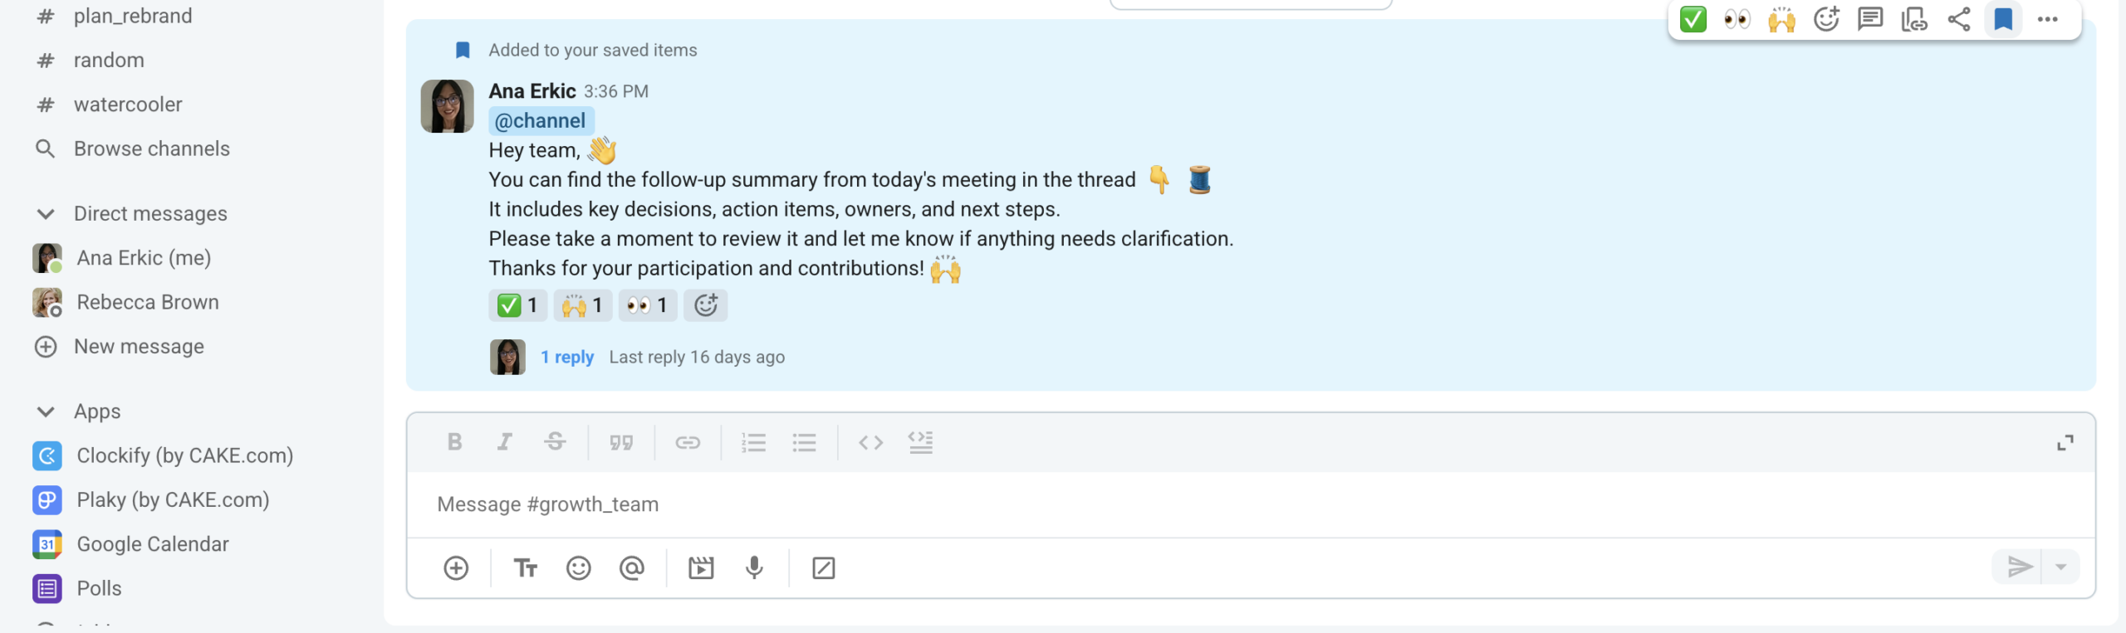Start a New message
This screenshot has height=633, width=2126.
click(x=140, y=346)
